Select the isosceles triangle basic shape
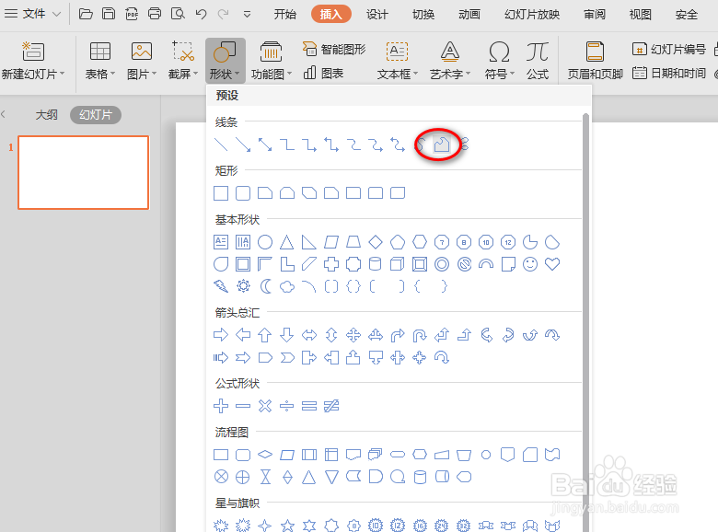 (287, 242)
